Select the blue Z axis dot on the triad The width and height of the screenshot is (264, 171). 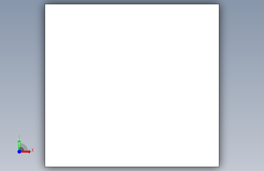tap(19, 152)
